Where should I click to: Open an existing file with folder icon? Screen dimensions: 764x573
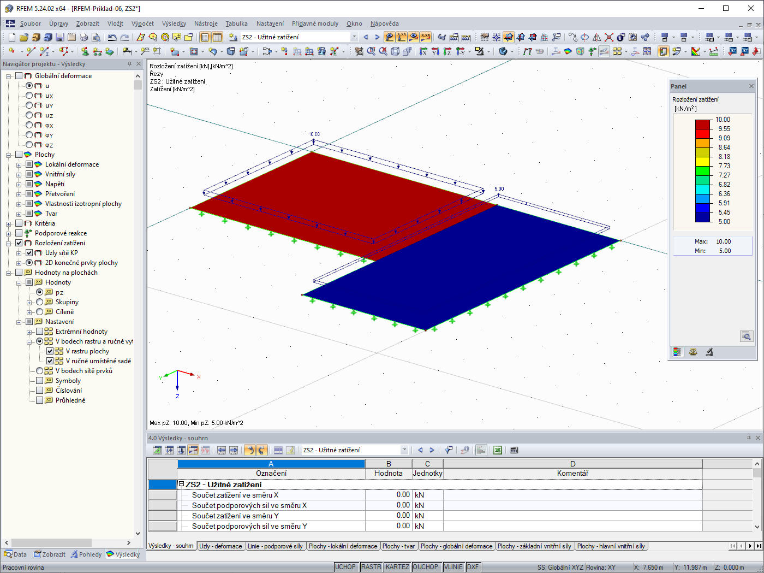(23, 37)
